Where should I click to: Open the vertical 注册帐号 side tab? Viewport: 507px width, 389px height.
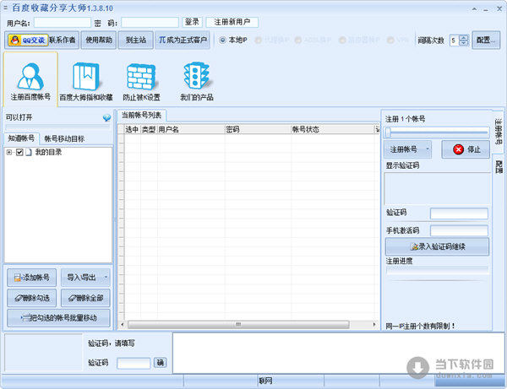pyautogui.click(x=499, y=131)
